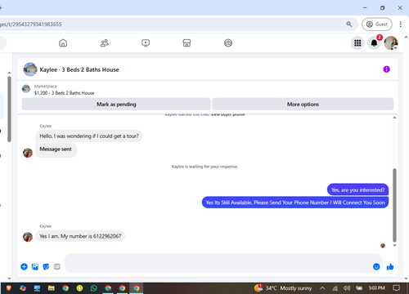This screenshot has width=409, height=294.
Task: Select the message 'Hello, I was wondering if I could get a tour?'
Action: pyautogui.click(x=89, y=136)
